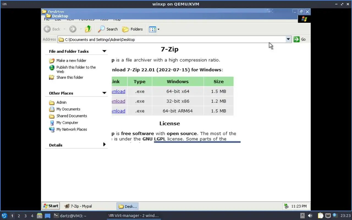
Task: Click the '1.2 MB' size cell
Action: 219,101
